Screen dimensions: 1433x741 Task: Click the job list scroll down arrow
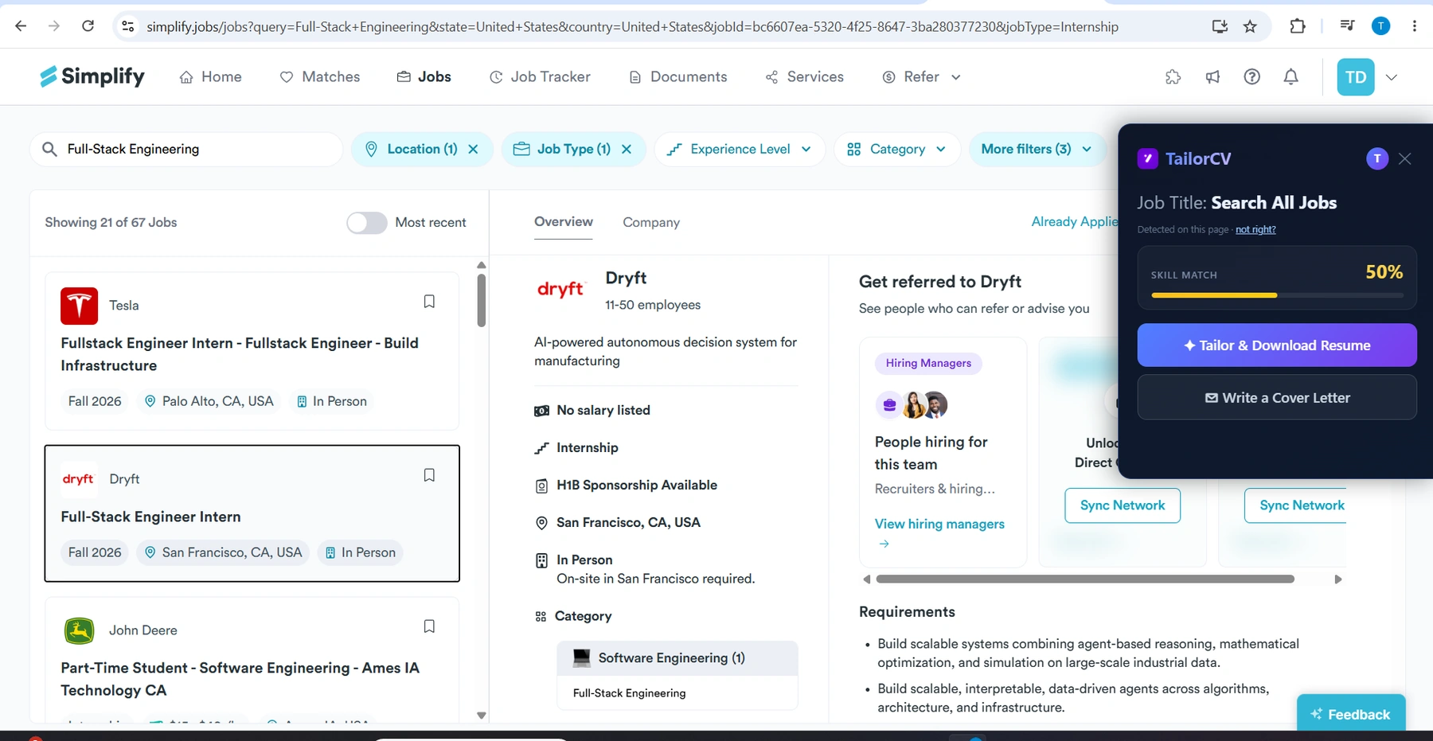(481, 716)
